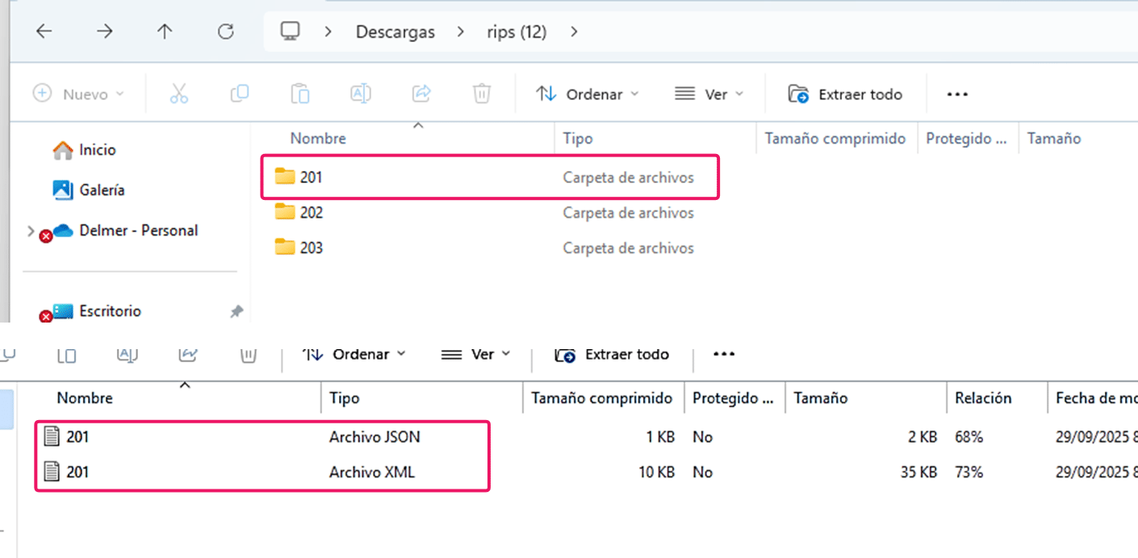This screenshot has width=1138, height=558.
Task: Sort by Nombre column in lower window
Action: tap(85, 398)
